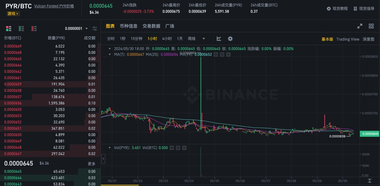Select the 1小时 interval
The width and height of the screenshot is (380, 186).
[152, 39]
